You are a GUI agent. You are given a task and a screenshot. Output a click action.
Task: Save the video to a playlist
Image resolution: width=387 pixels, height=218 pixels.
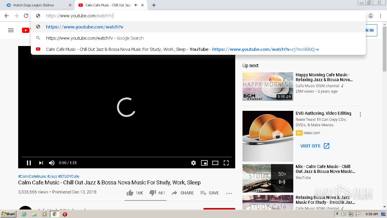coord(210,193)
